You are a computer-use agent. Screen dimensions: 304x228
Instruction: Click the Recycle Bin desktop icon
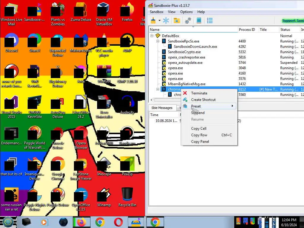coord(127,197)
